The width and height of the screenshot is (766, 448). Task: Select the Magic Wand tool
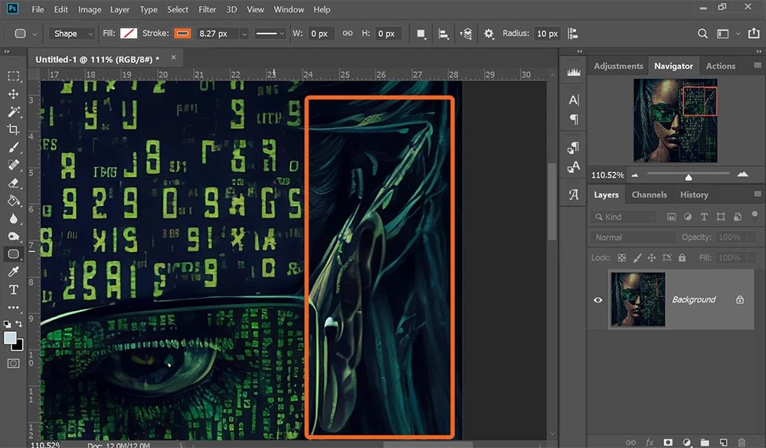click(14, 111)
